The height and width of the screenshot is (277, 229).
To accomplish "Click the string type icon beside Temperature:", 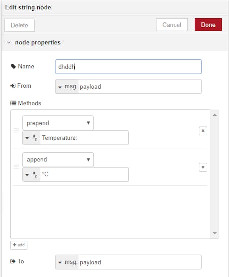I will click(x=35, y=138).
